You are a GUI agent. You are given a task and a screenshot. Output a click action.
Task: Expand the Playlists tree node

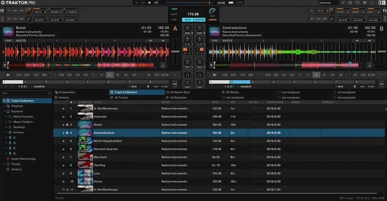pos(4,106)
